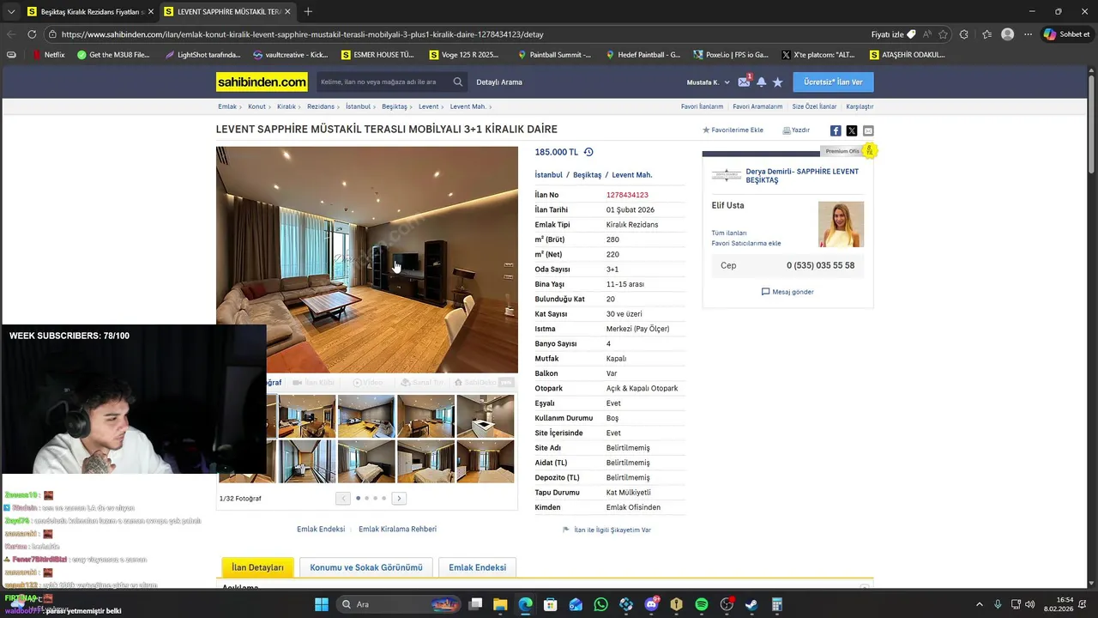The width and height of the screenshot is (1098, 618).
Task: Click the Fiyatı izle price tracking button
Action: tap(893, 34)
